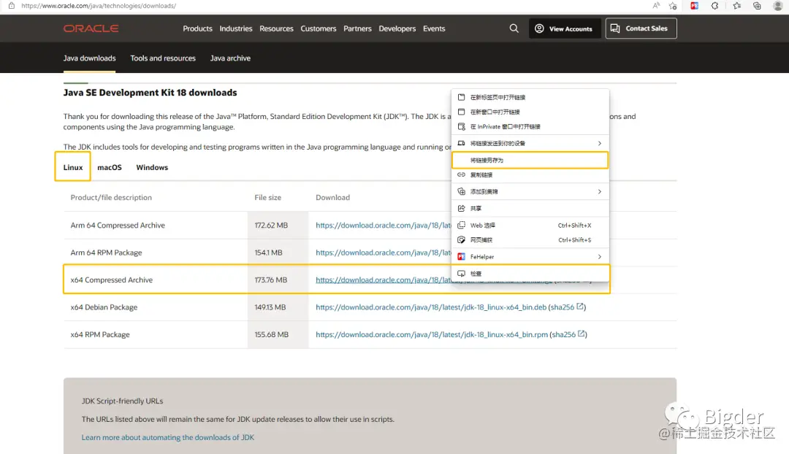Click the Oracle logo
Viewport: 789px width, 454px height.
pos(91,28)
